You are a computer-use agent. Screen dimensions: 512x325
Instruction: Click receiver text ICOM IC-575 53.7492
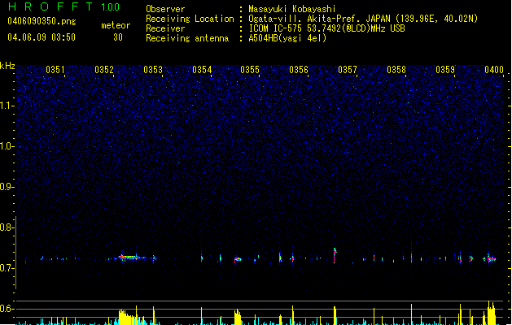coord(326,28)
